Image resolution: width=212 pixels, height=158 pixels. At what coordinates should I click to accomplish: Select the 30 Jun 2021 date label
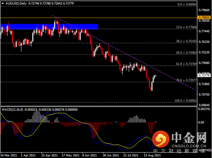pos(111,155)
